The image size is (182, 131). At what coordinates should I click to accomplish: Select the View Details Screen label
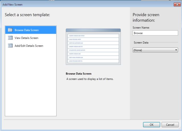click(26, 38)
